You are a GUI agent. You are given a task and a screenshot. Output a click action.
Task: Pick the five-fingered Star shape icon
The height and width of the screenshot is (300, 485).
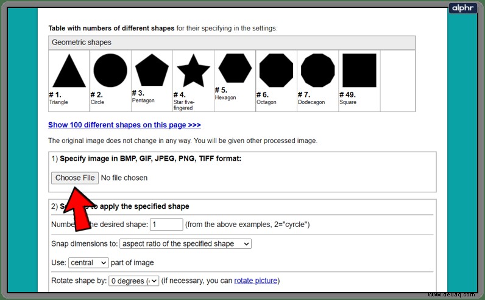point(193,71)
